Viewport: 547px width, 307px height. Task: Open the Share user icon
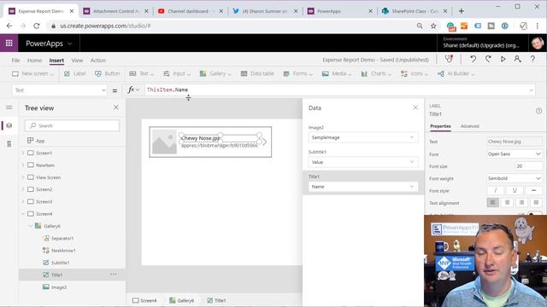coord(517,59)
